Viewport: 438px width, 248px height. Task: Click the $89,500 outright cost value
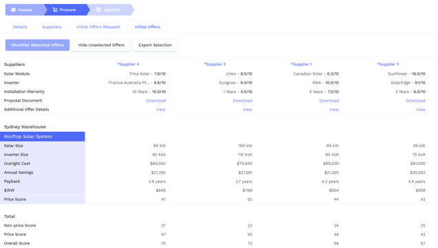pyautogui.click(x=331, y=164)
